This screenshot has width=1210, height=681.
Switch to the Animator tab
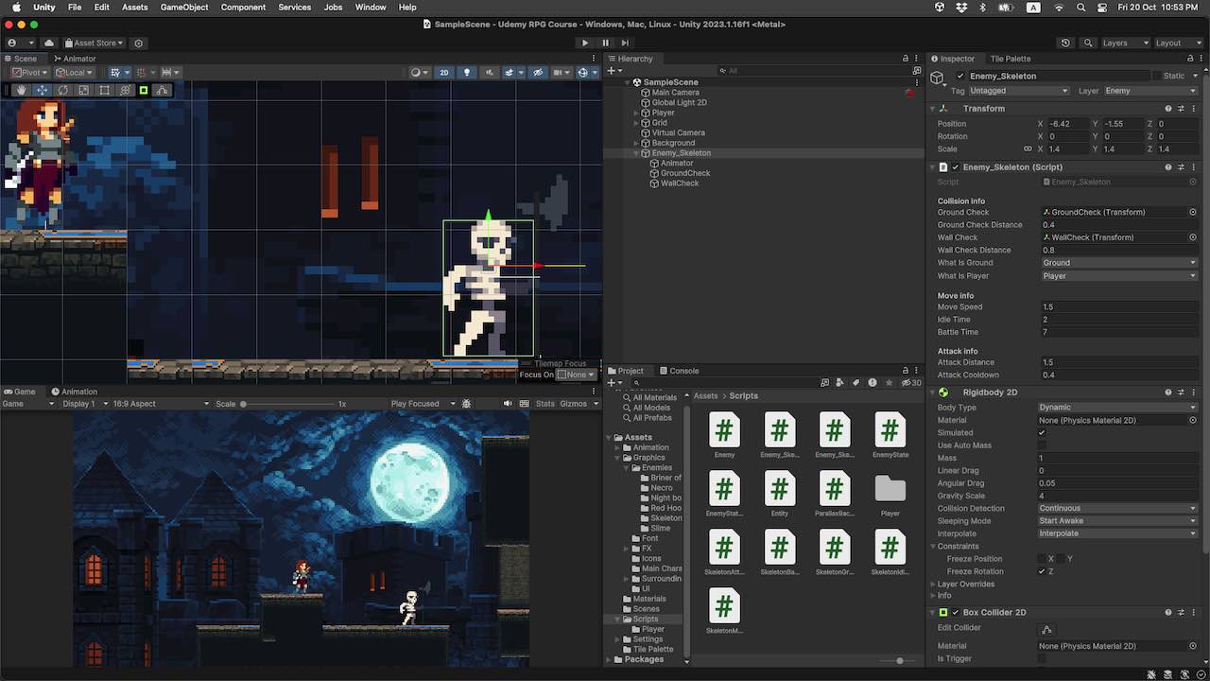(75, 59)
